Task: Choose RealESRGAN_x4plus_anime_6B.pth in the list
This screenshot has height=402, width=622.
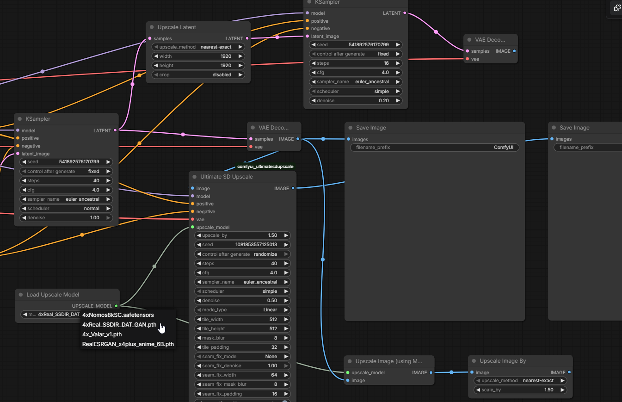Action: pyautogui.click(x=128, y=344)
